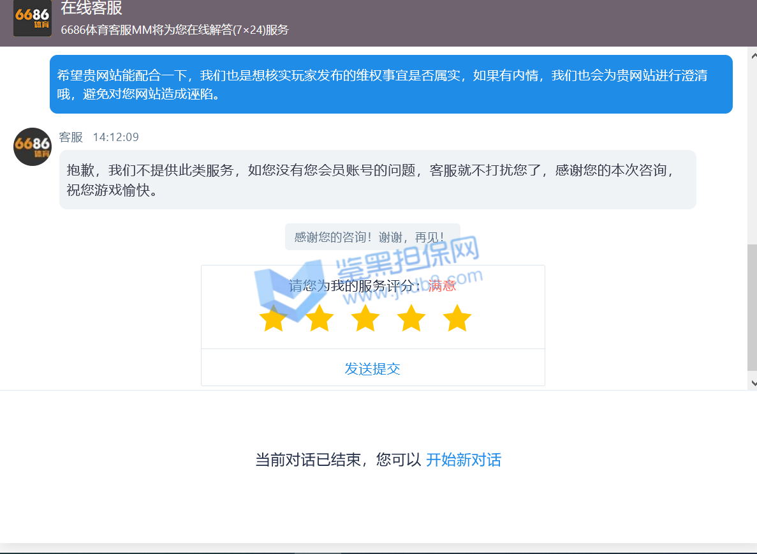Give a five-star rating with the last star

click(457, 318)
